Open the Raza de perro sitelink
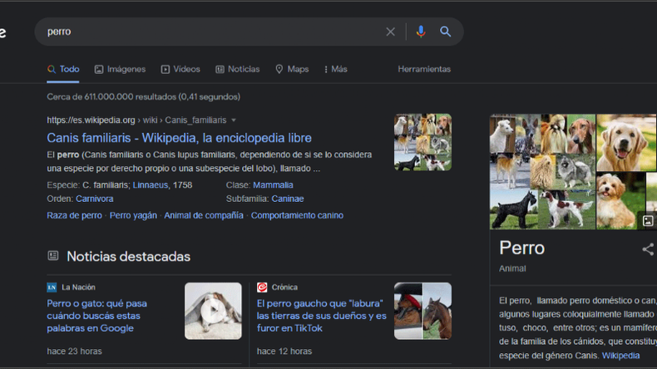The image size is (657, 369). pos(75,216)
